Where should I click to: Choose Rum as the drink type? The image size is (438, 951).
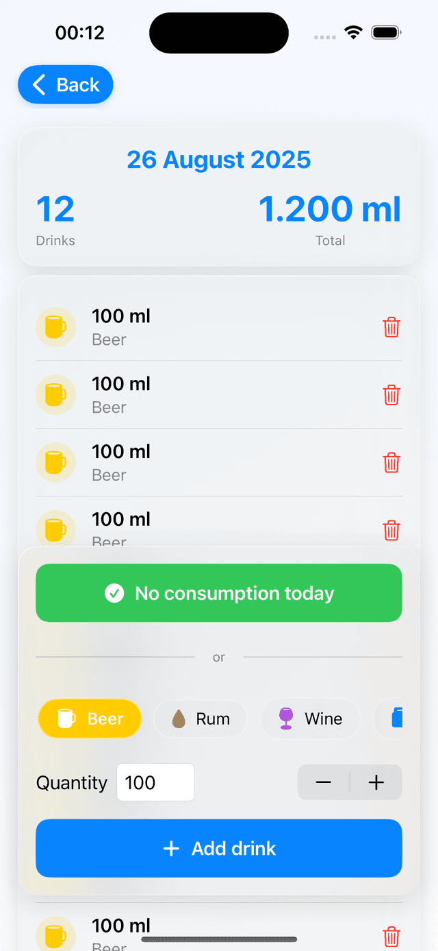pos(201,718)
